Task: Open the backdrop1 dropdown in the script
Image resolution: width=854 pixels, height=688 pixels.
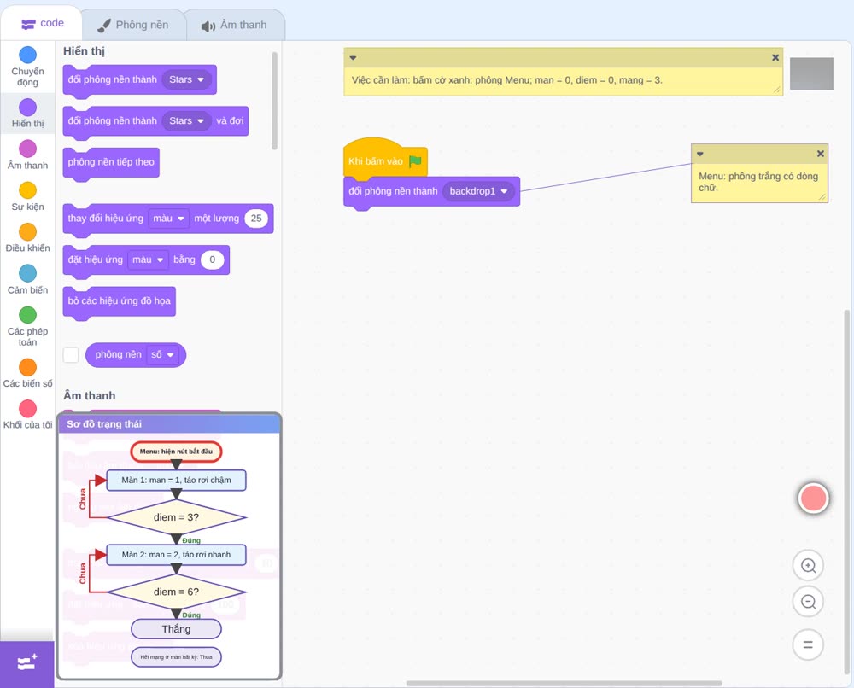Action: pyautogui.click(x=478, y=191)
